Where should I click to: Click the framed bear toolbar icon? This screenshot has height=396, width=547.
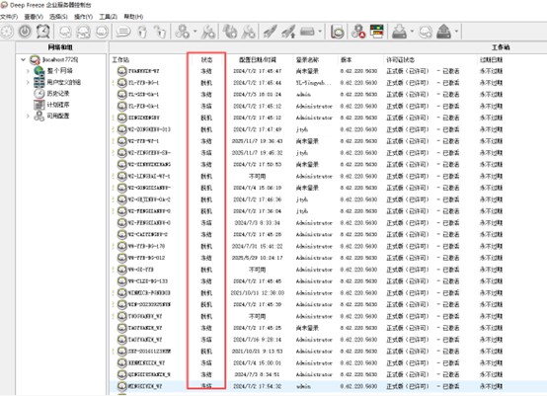click(x=338, y=32)
